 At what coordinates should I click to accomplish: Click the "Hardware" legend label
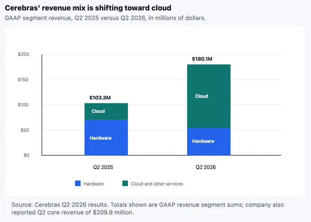tap(94, 184)
